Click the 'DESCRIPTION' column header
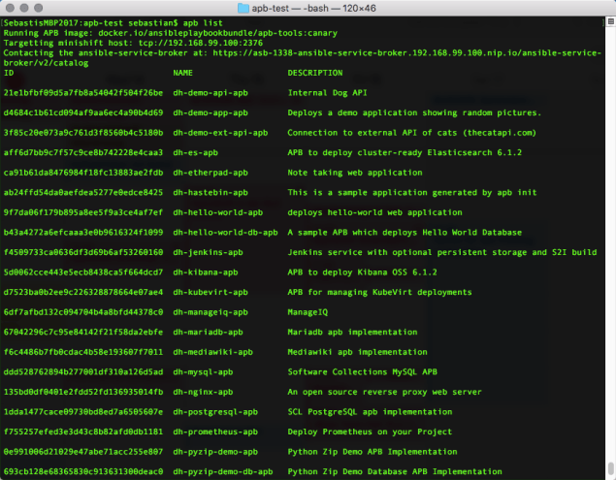The image size is (616, 480). coord(315,73)
